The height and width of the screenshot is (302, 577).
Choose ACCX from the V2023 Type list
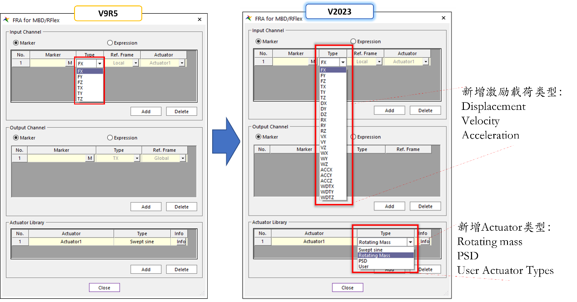point(326,170)
